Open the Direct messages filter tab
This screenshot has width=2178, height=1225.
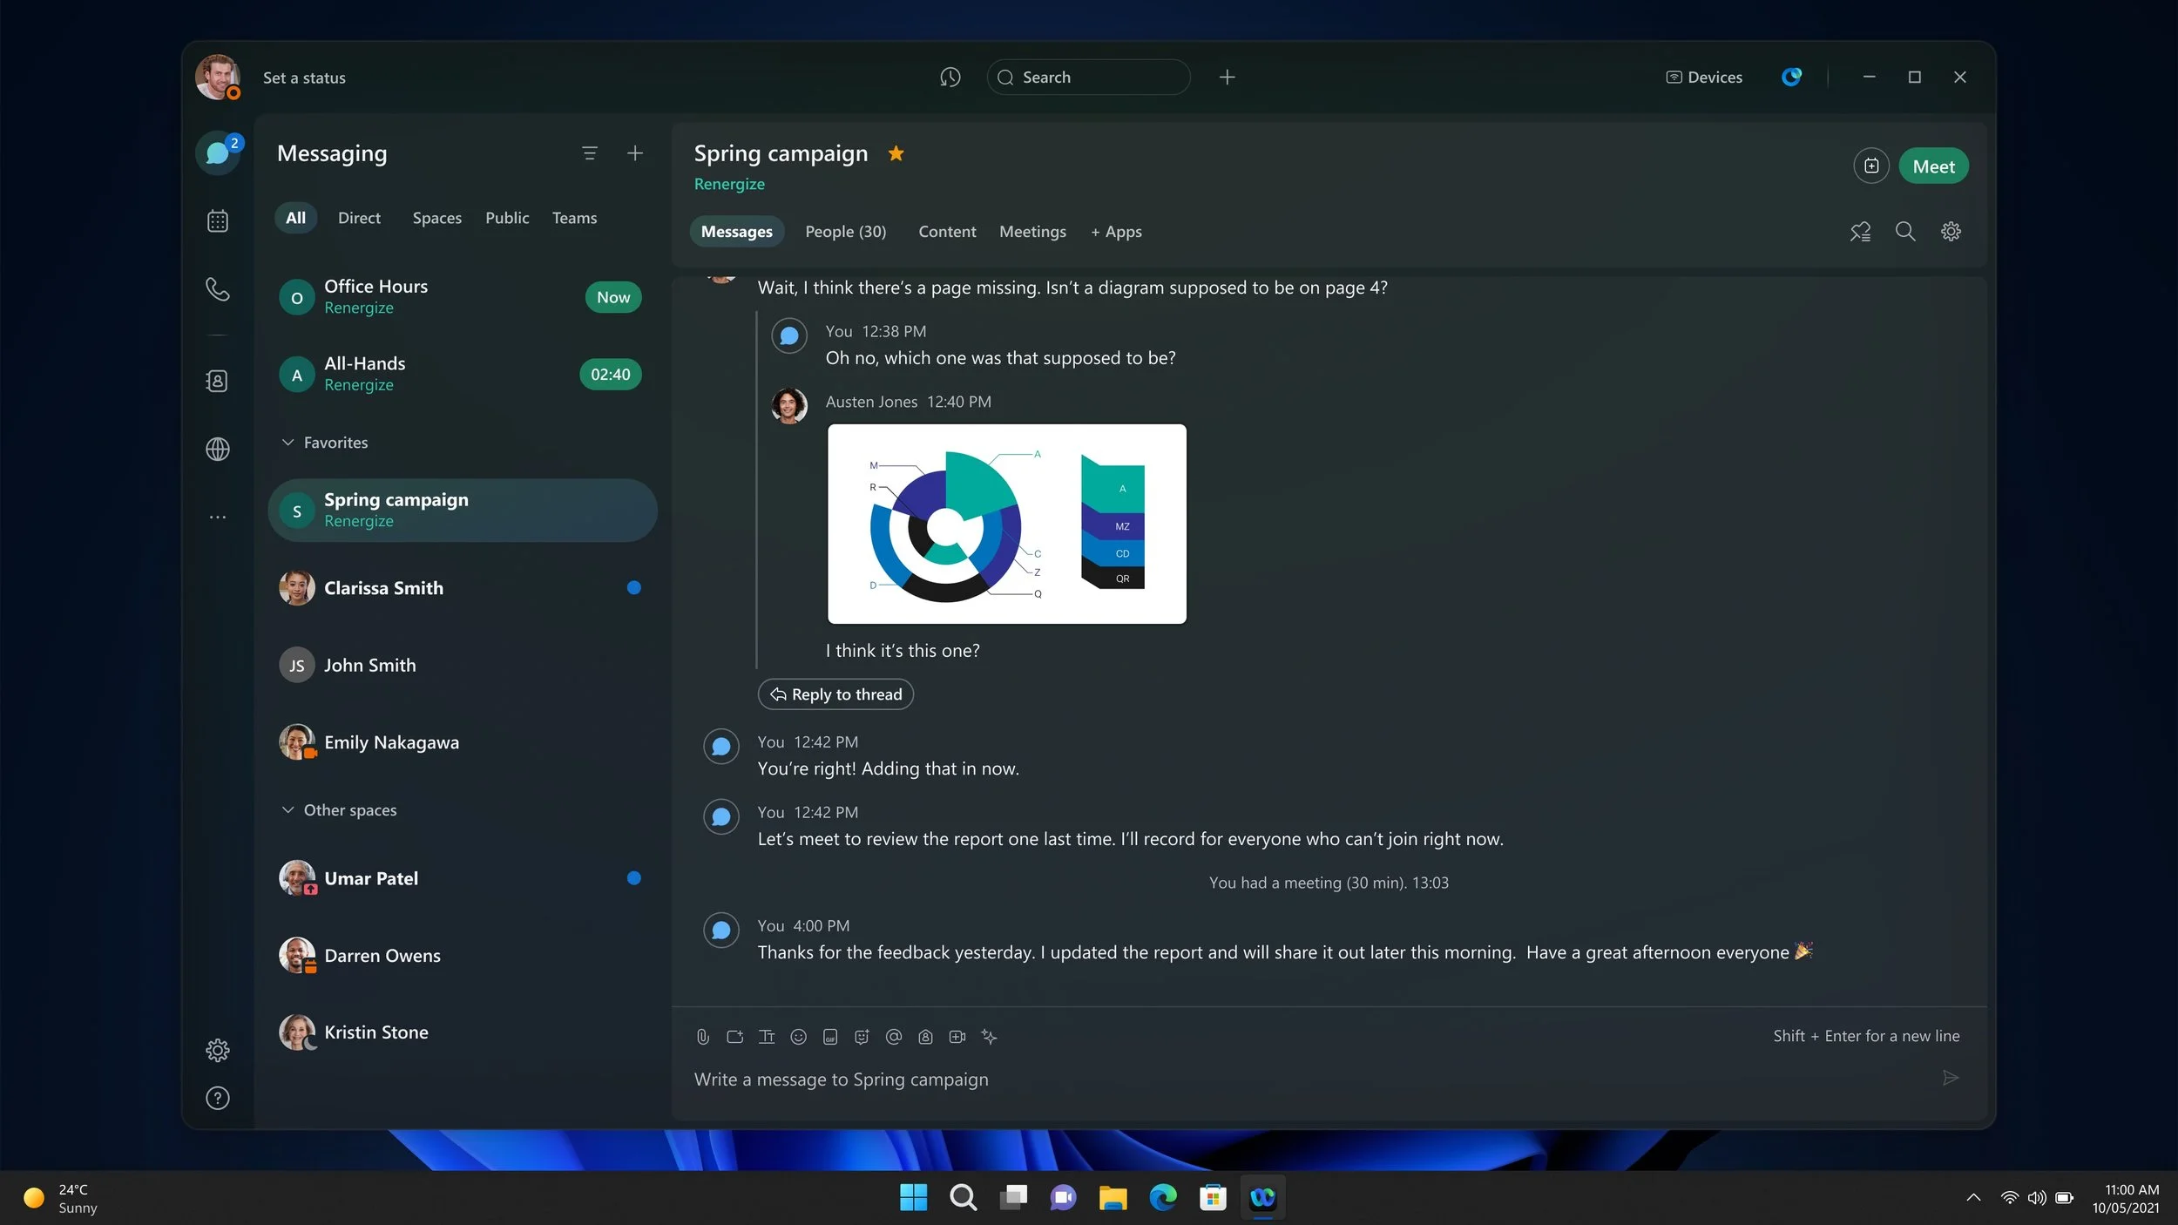tap(358, 218)
